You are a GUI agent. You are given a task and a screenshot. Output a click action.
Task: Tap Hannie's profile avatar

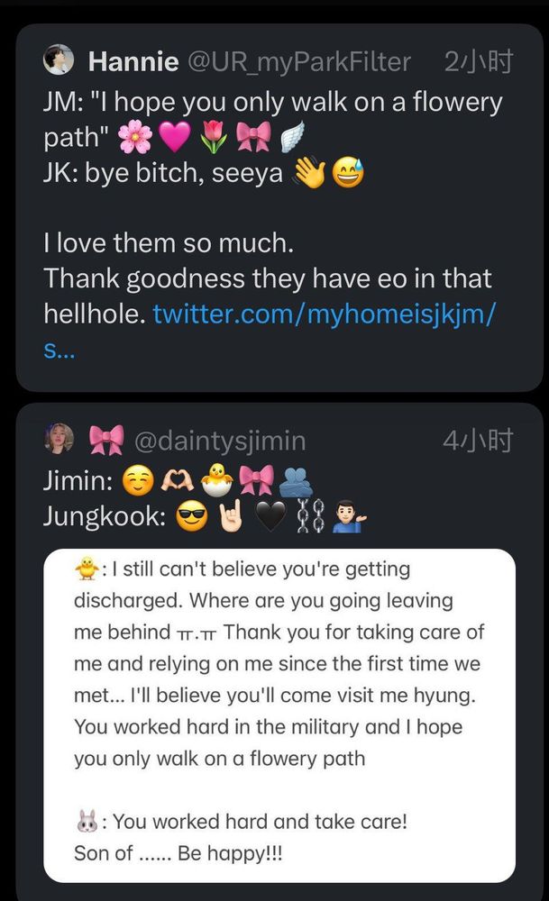click(59, 61)
